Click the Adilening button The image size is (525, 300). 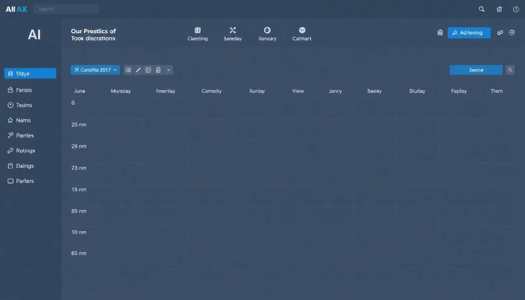[469, 33]
